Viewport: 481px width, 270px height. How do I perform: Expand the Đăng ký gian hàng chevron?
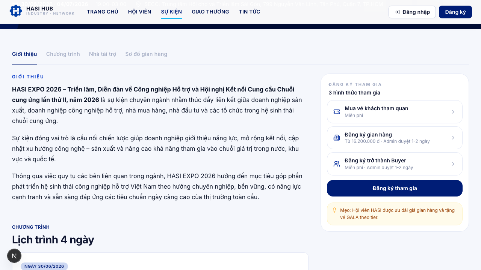pyautogui.click(x=453, y=138)
